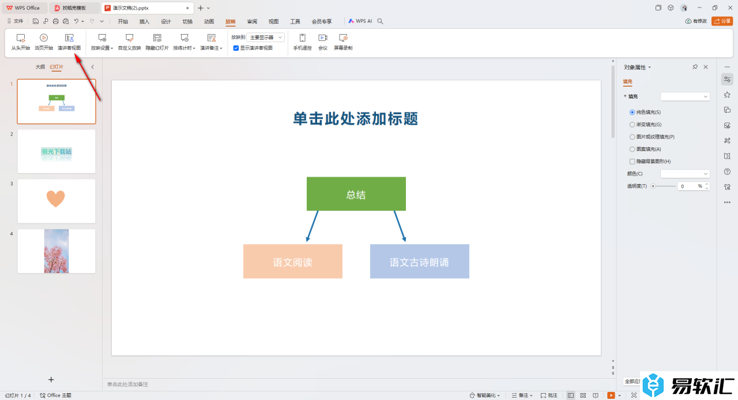738x400 pixels.
Task: Start slideshow from beginning (从头开始)
Action: coord(21,42)
